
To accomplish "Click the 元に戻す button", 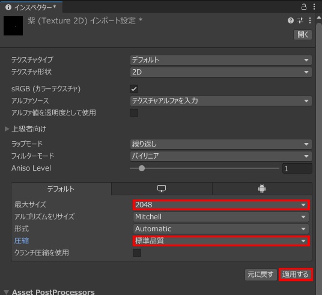I will pos(261,275).
